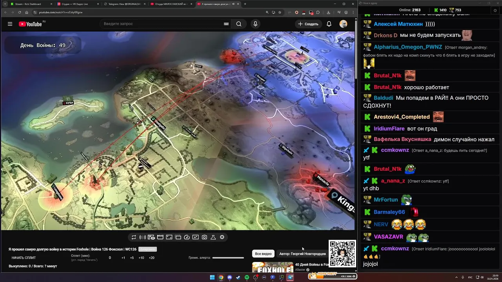Add +1 minute to the split
Viewport: 502px width, 282px height.
(123, 258)
